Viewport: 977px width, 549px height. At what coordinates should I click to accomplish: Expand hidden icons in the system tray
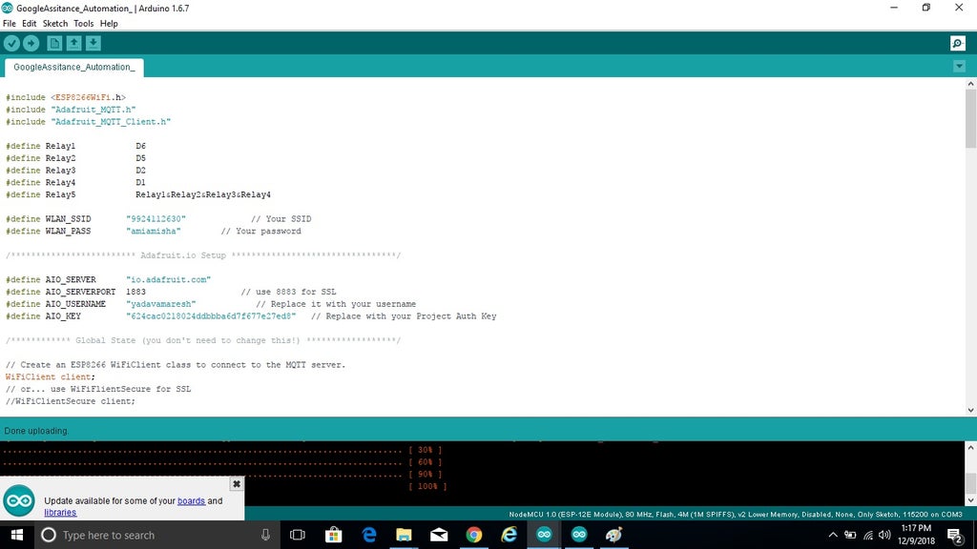[834, 535]
